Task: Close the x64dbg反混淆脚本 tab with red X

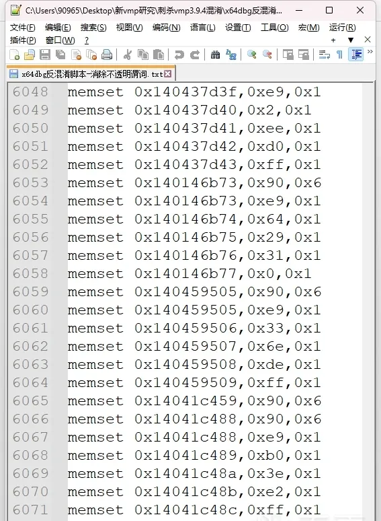Action: tap(168, 74)
